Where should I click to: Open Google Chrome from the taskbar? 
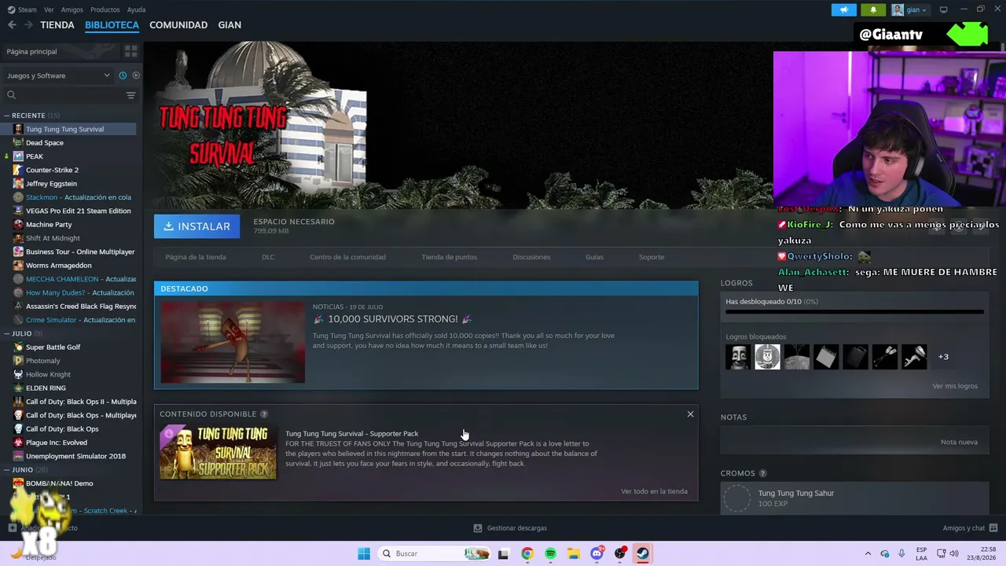point(527,553)
